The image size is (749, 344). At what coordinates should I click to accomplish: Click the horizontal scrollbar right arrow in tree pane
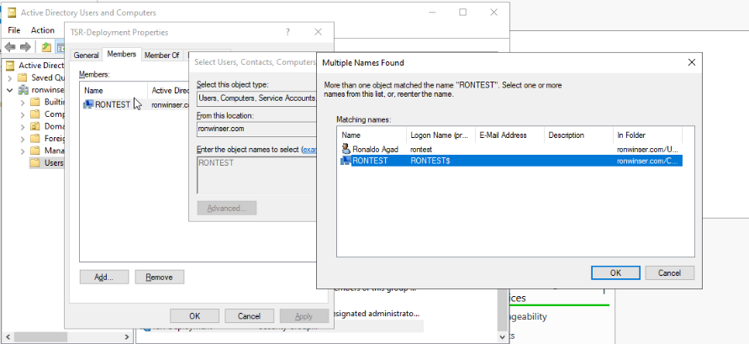coord(127,337)
